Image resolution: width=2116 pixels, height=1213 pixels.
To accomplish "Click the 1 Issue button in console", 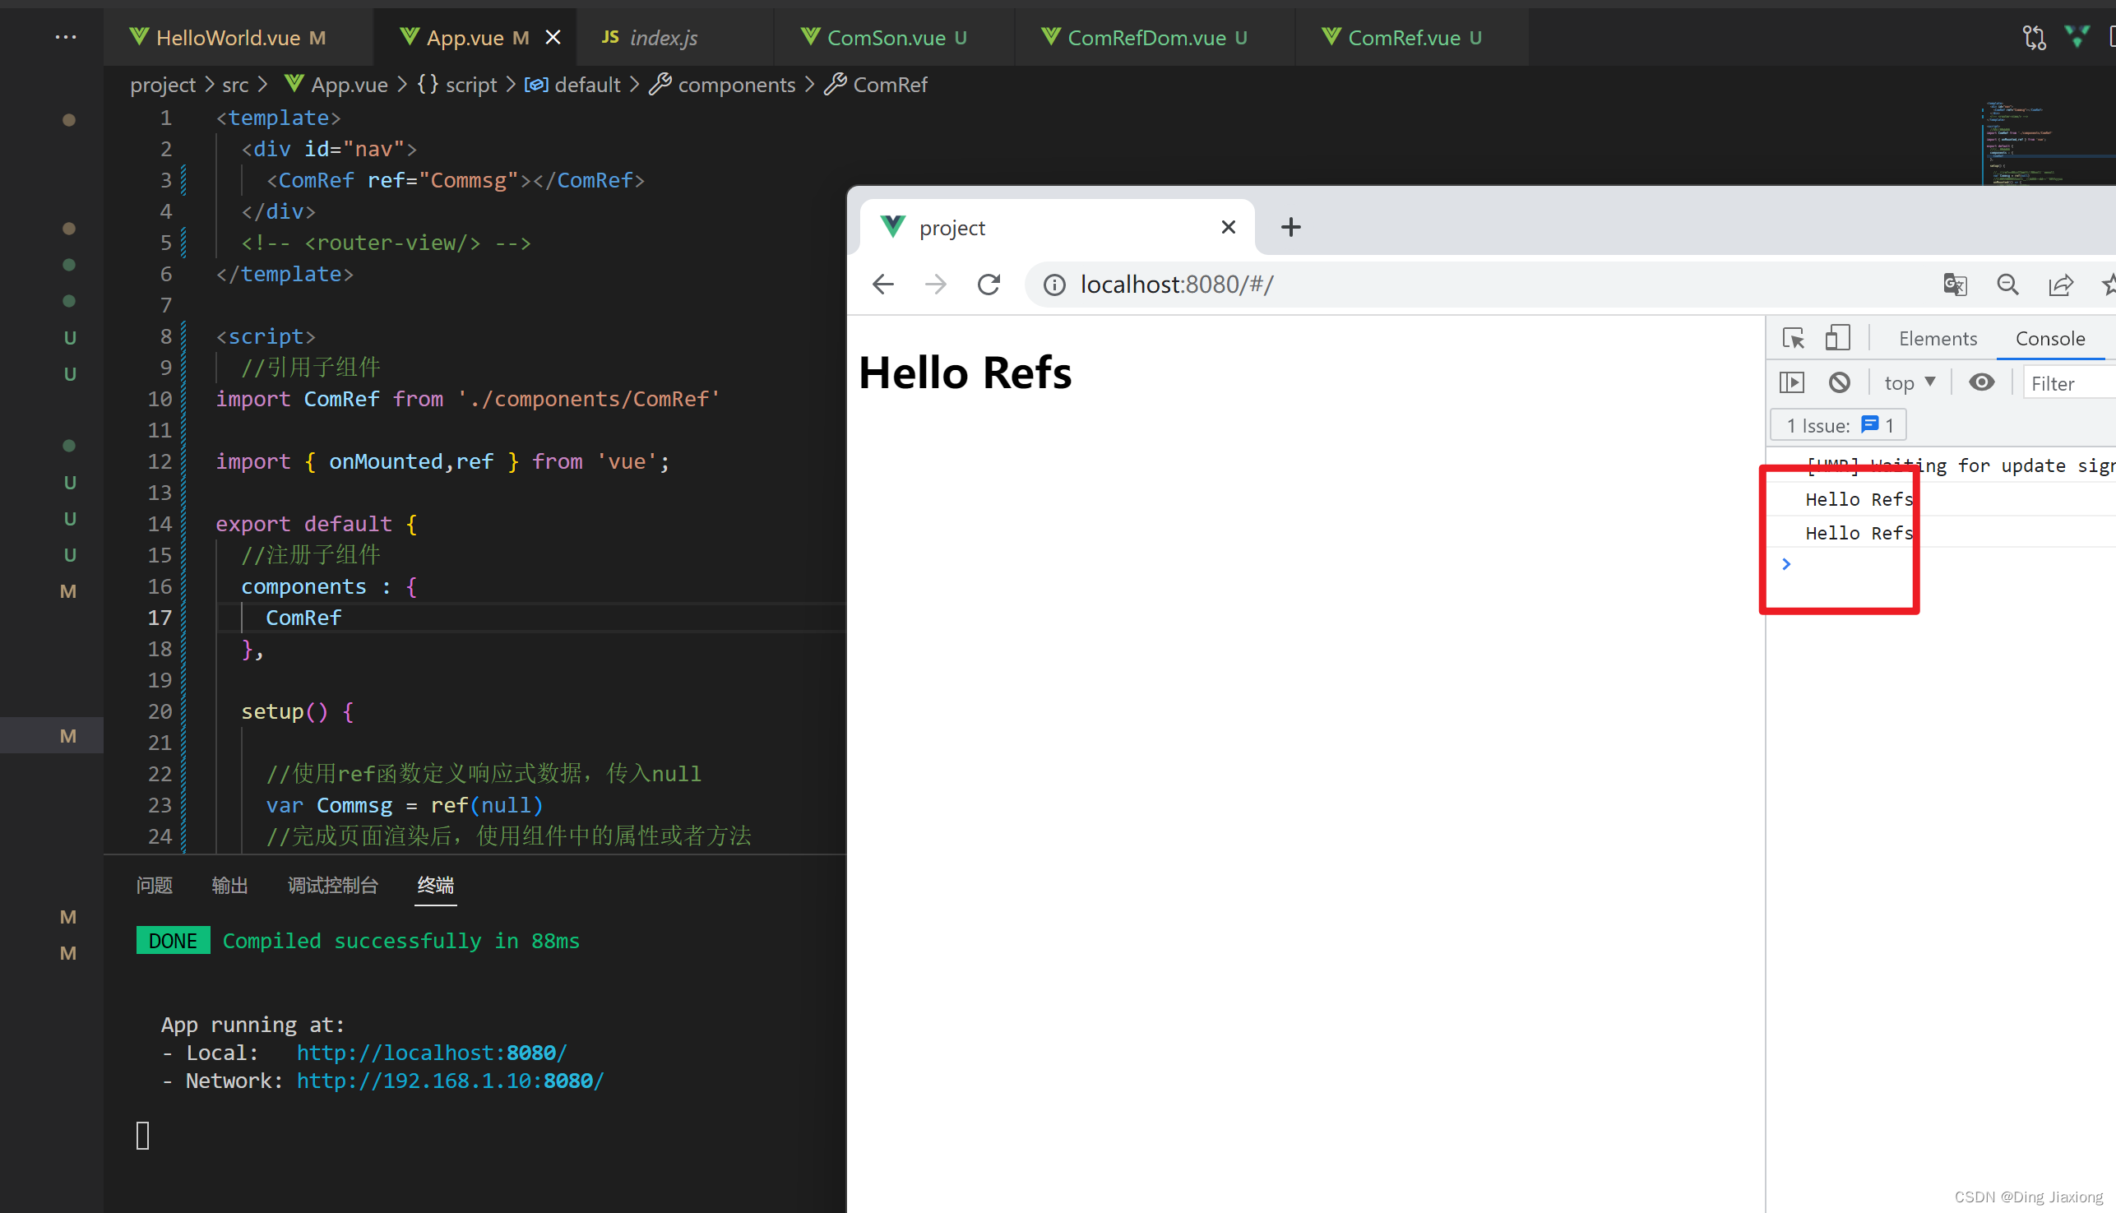I will (x=1838, y=426).
